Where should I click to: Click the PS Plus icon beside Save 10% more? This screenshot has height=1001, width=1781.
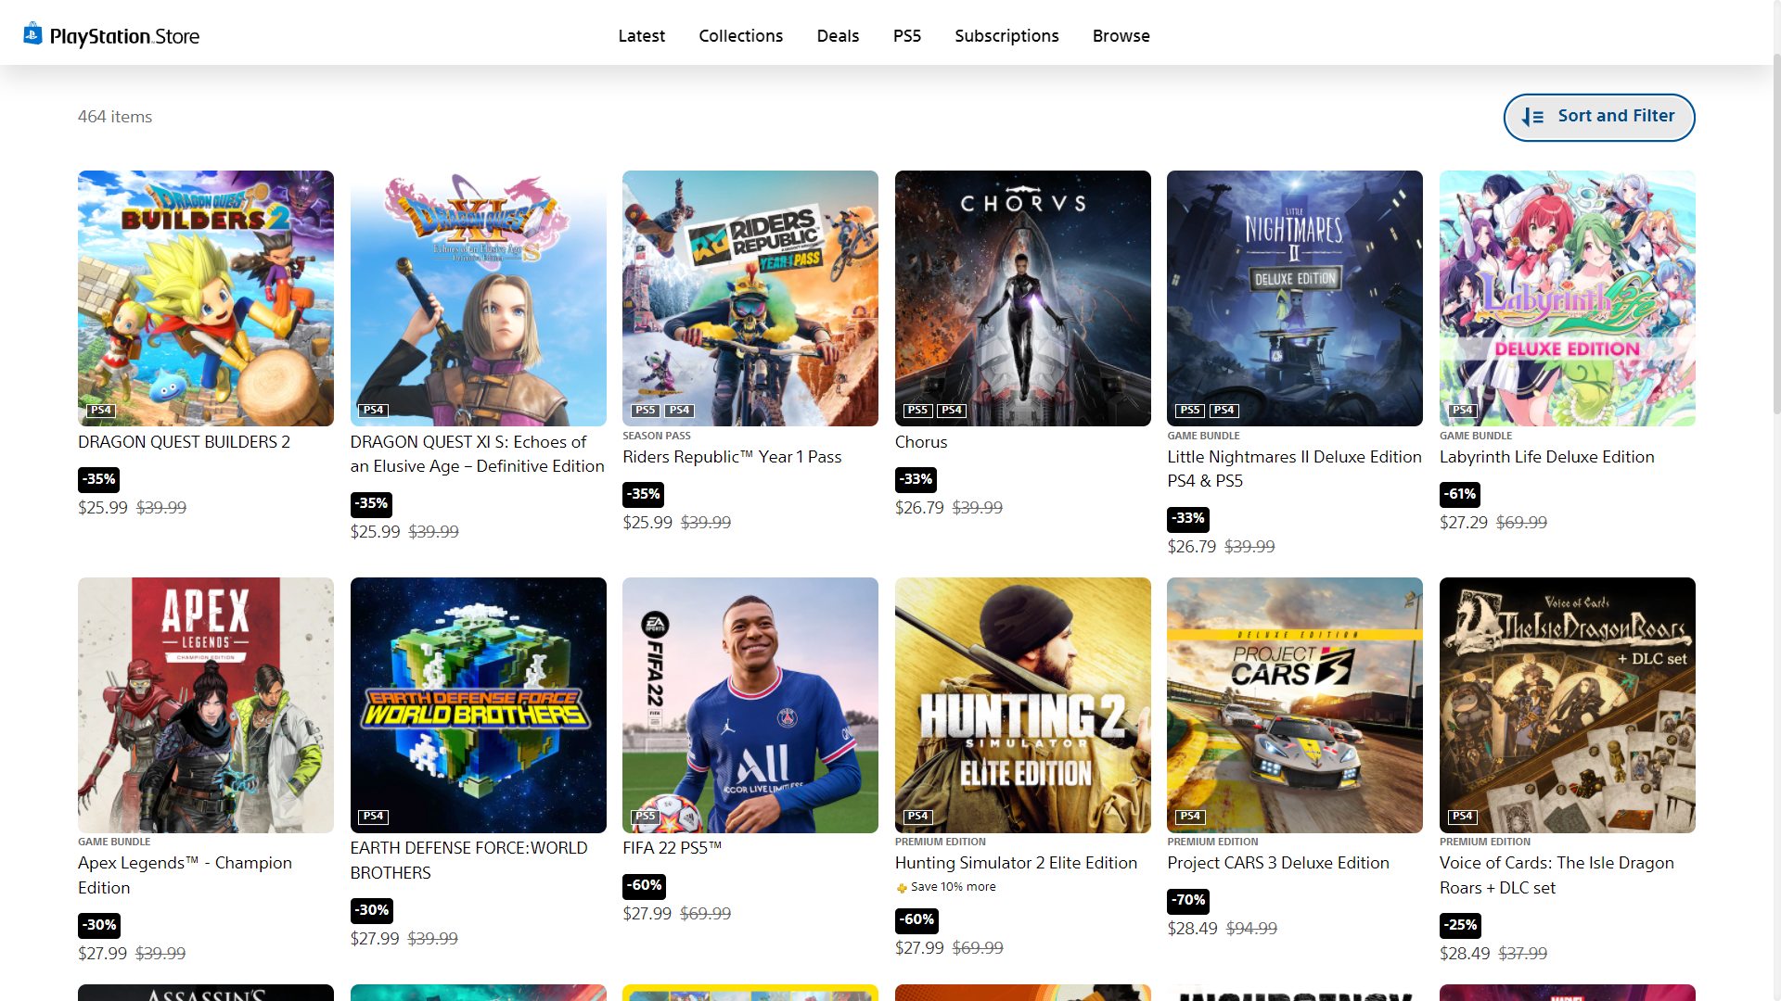[902, 888]
